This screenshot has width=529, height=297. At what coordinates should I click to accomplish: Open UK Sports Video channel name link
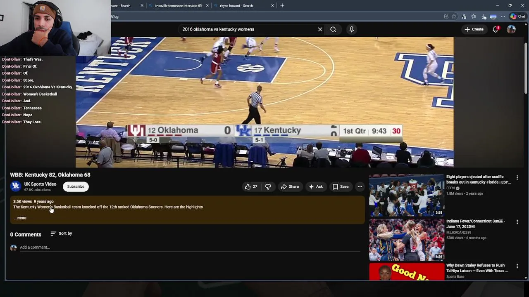[x=40, y=184]
